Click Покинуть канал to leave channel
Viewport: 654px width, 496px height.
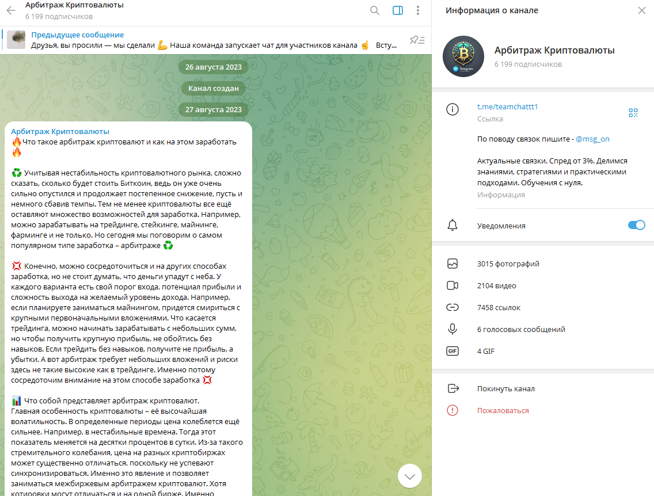coord(543,388)
